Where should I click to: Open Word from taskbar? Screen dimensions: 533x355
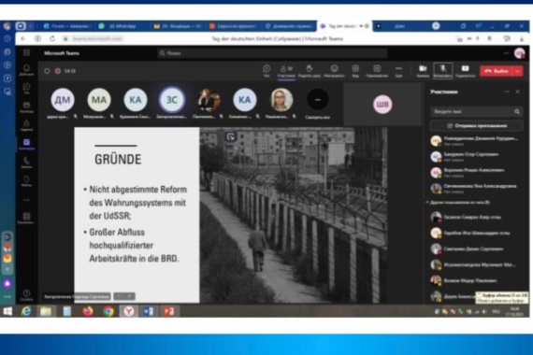[148, 311]
